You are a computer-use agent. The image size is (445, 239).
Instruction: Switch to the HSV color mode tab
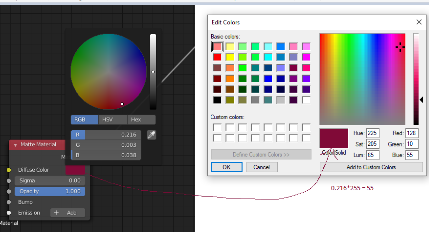point(113,119)
